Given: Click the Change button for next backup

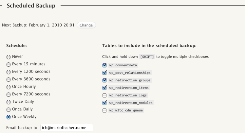Looking at the screenshot, I should tap(86, 25).
